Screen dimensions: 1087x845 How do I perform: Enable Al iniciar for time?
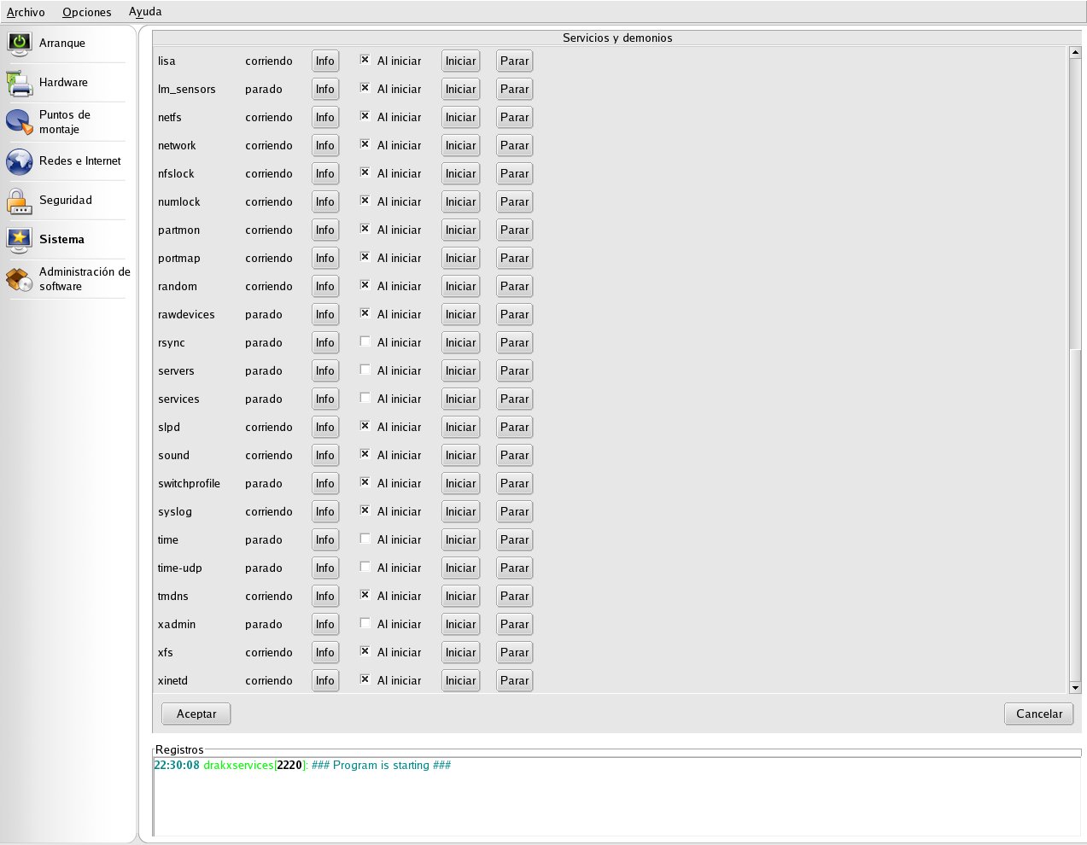tap(365, 539)
